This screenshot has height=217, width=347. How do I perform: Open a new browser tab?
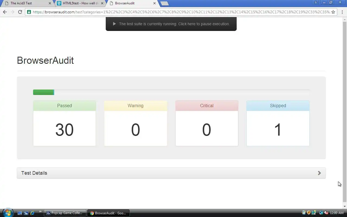(x=164, y=4)
